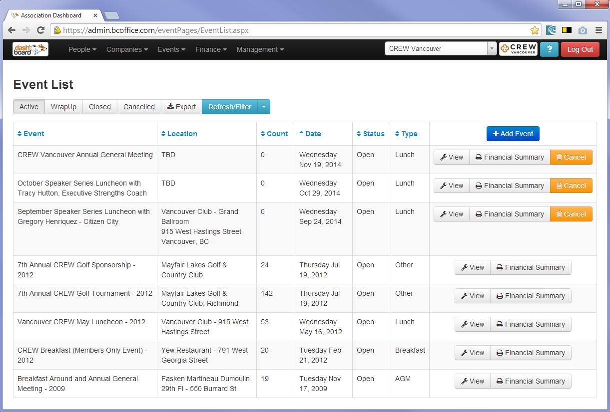610x412 pixels.
Task: View the 7th Annual CREW Golf Sponsorship
Action: coord(473,267)
